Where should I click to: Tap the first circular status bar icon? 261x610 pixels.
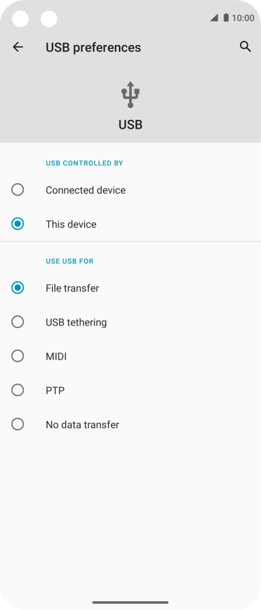[x=20, y=18]
